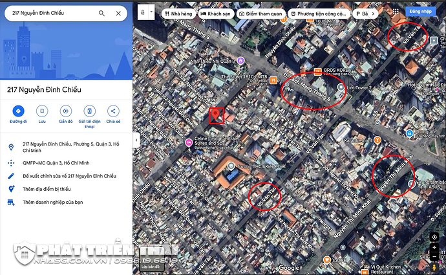Send to phone via Gửi tới điện thoại
This screenshot has height=275, width=446.
coord(89,117)
